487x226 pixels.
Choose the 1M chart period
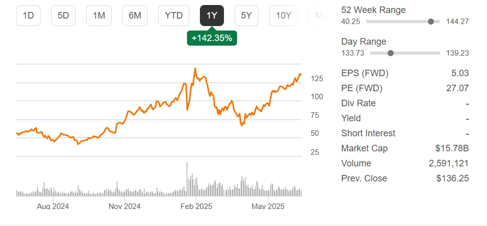(99, 16)
